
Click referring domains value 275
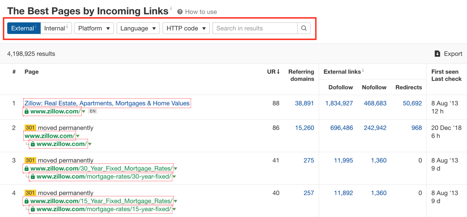309,160
